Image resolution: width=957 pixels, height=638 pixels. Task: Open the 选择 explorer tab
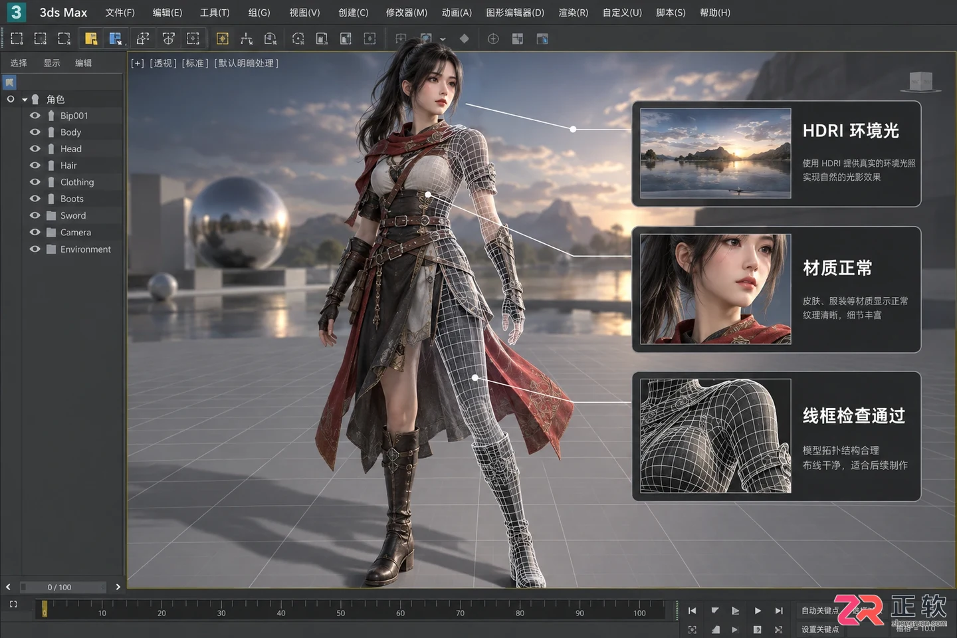[x=19, y=63]
